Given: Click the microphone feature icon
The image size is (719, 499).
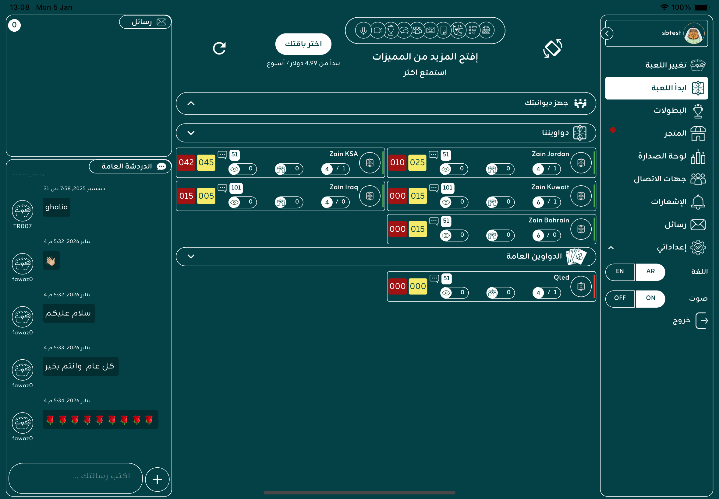Looking at the screenshot, I should (x=363, y=30).
